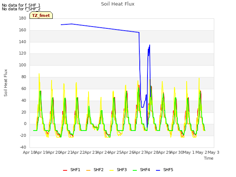The image size is (236, 177).
Task: Toggle SHF5 series in the legend
Action: pyautogui.click(x=164, y=170)
